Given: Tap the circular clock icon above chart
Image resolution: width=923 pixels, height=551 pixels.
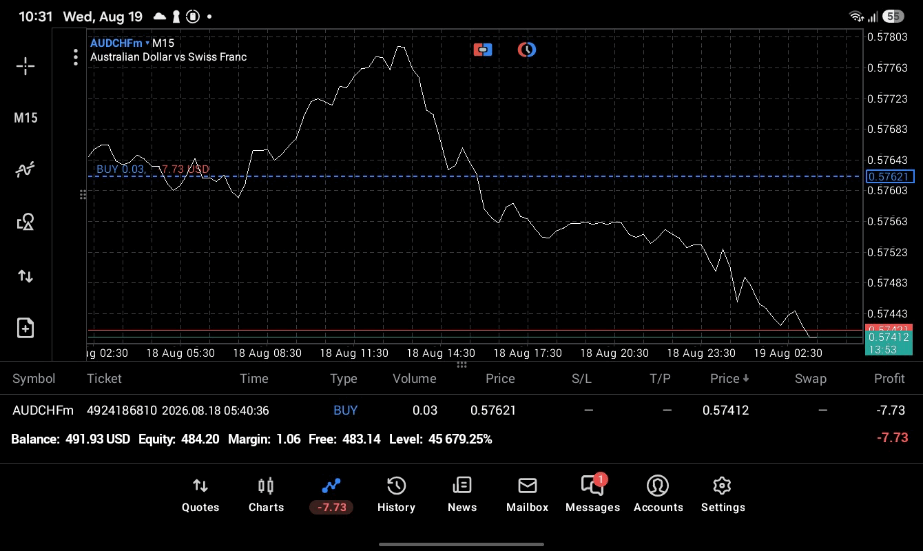Looking at the screenshot, I should pyautogui.click(x=527, y=50).
